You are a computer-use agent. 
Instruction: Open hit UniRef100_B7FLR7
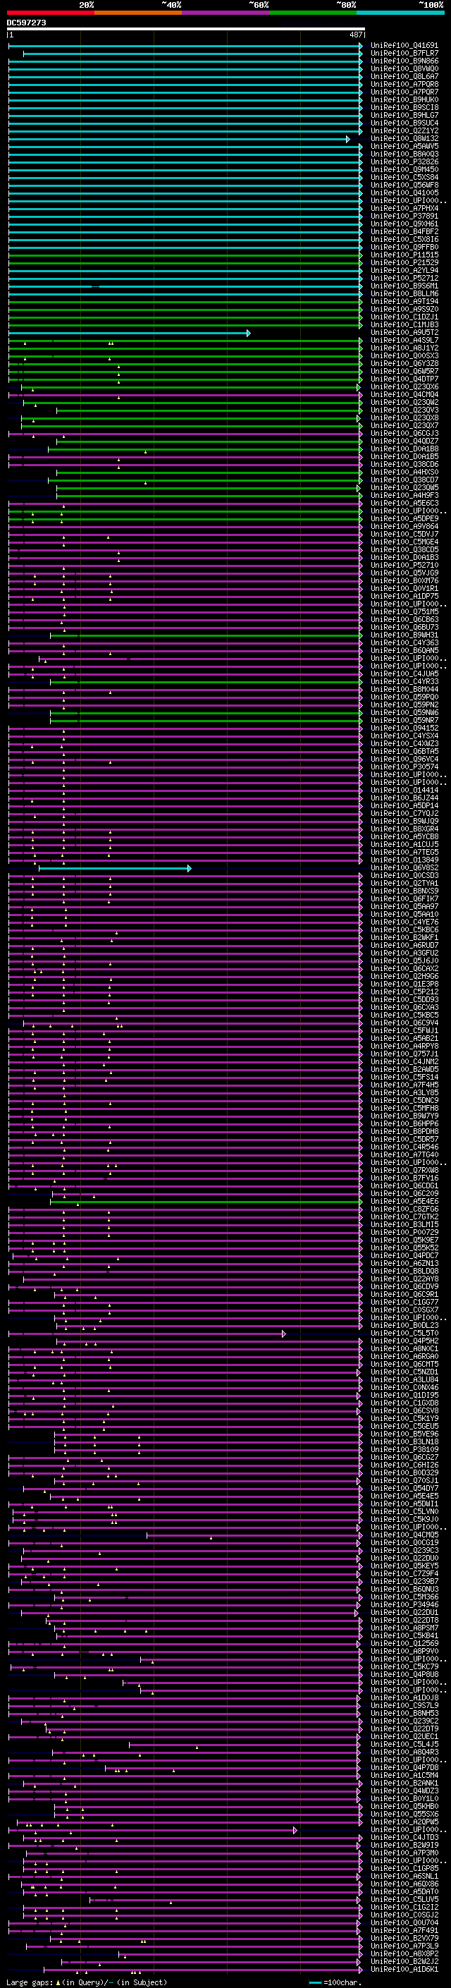tap(404, 54)
